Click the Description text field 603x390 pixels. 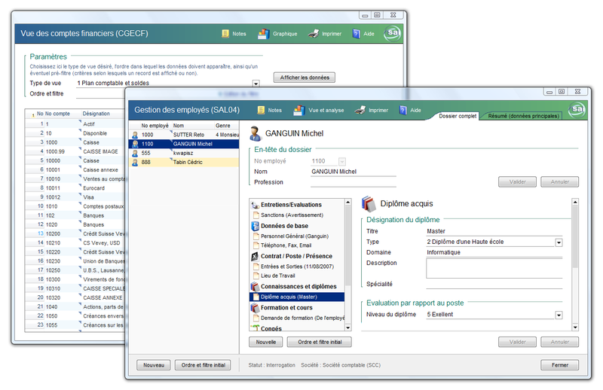494,267
